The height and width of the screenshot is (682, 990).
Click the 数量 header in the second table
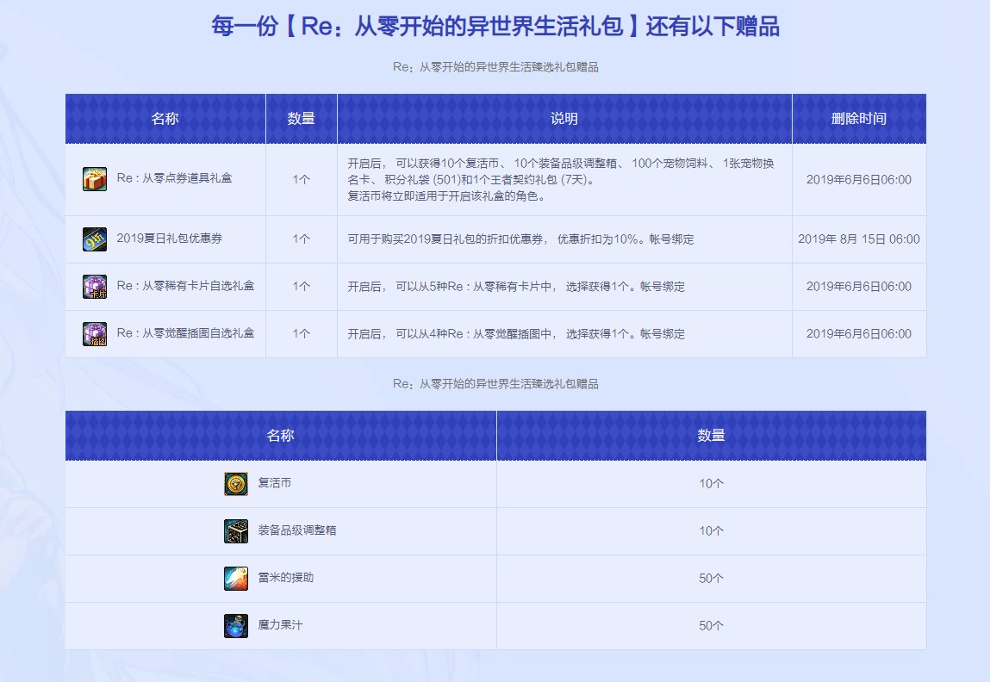click(x=711, y=436)
